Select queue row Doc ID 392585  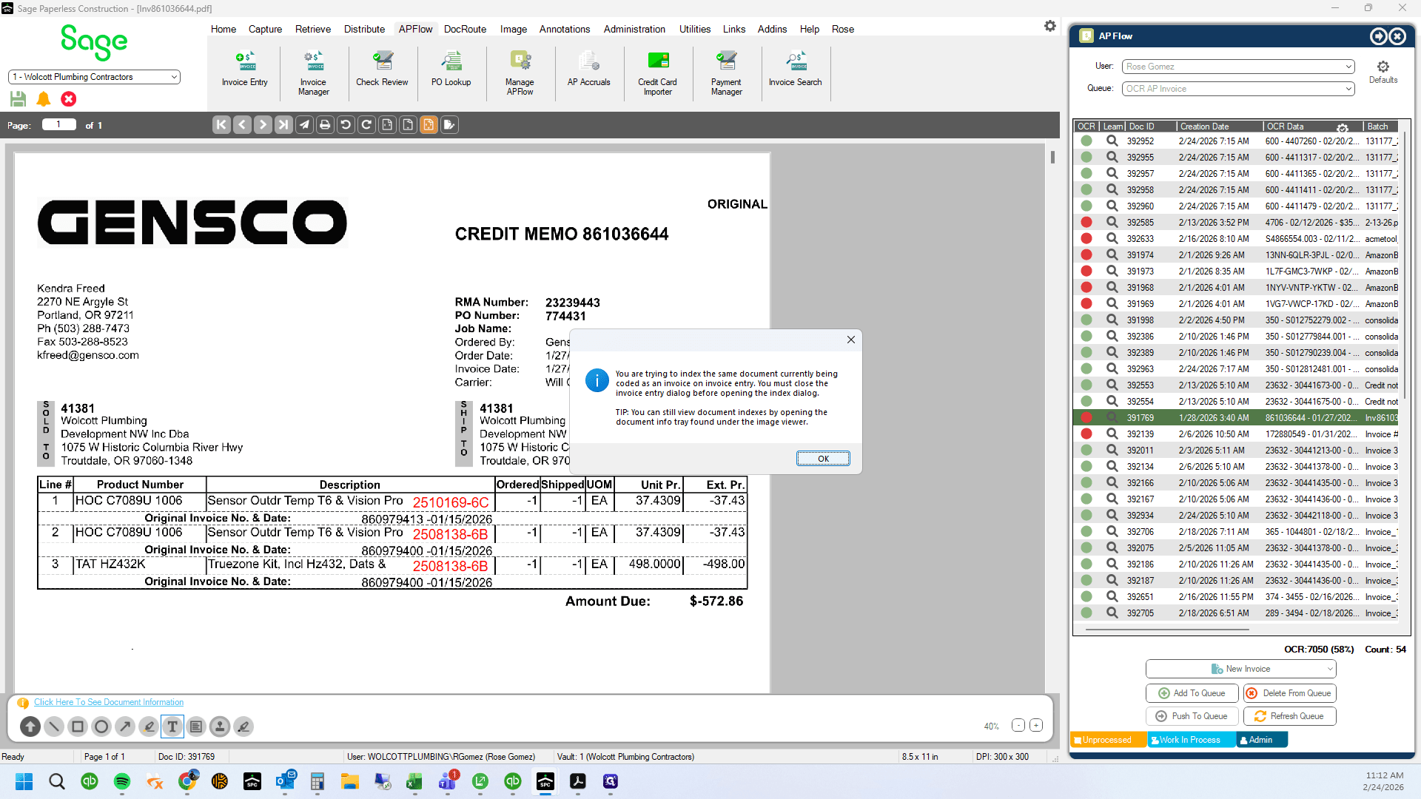(1237, 223)
